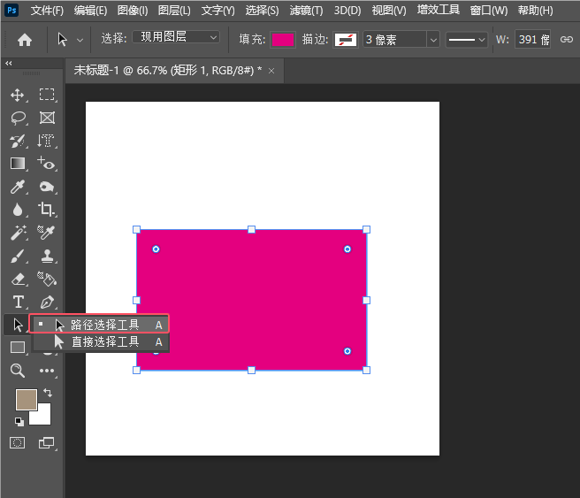Open the tan foreground color picker
Viewport: 580px width, 498px height.
27,400
